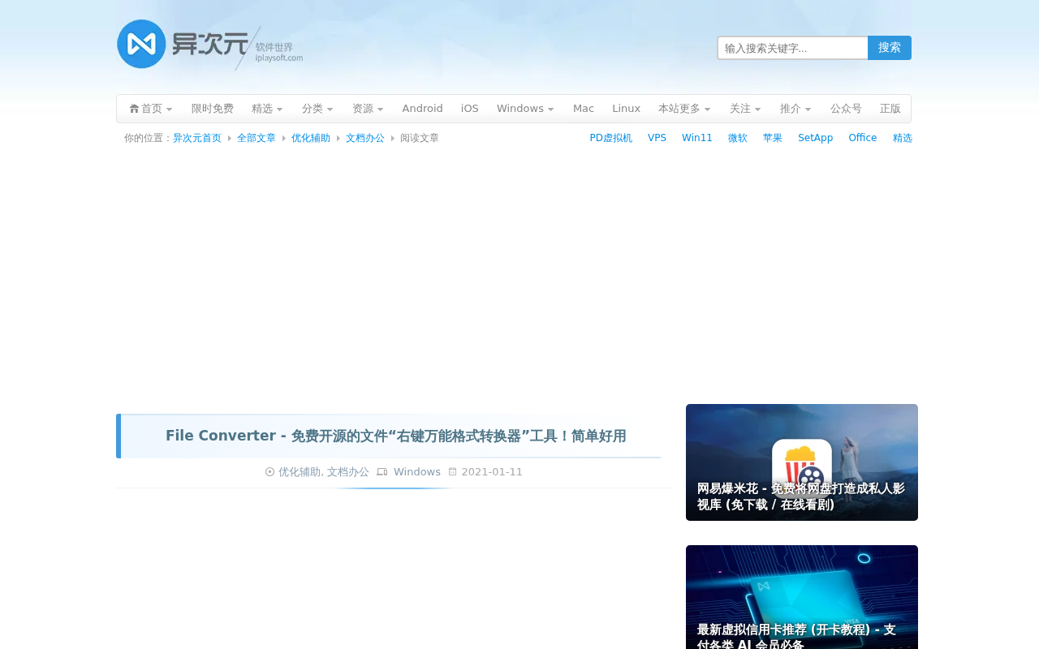Click the 2021-01-11 date text
Viewport: 1039px width, 649px height.
pos(492,472)
